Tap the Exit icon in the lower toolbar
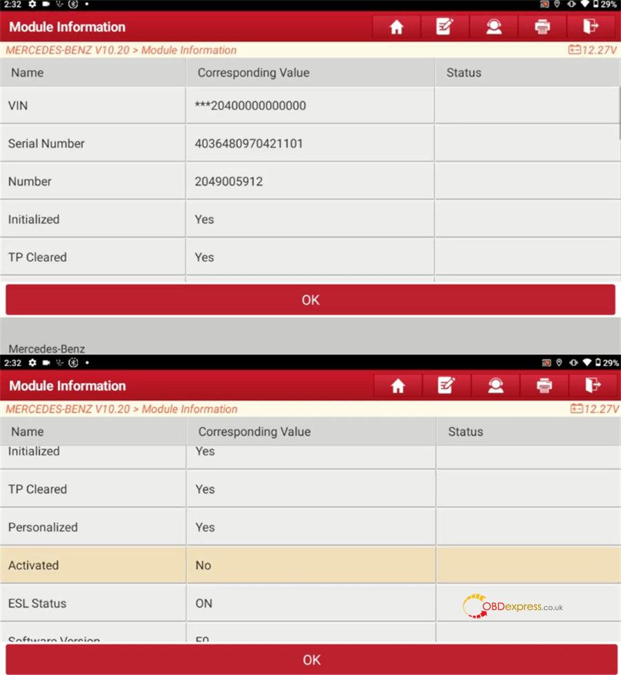621x675 pixels. point(592,386)
